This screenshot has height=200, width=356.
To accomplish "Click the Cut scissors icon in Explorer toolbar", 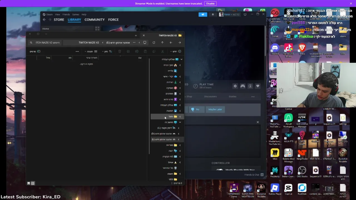I will (x=163, y=51).
